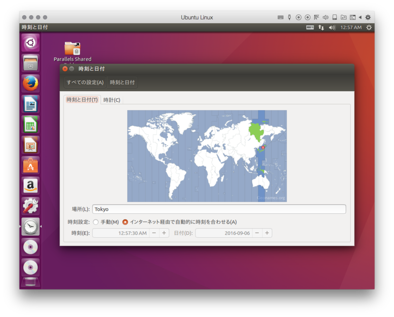Switch to the 時刻と日付(T) tab

pyautogui.click(x=82, y=100)
